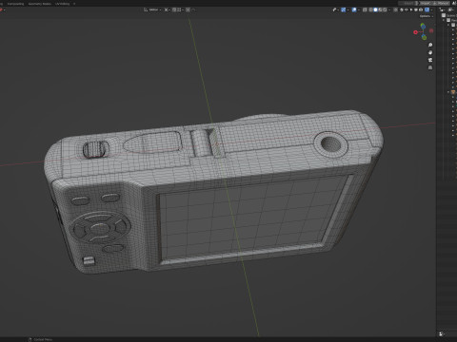Viewport: 457px width, 342px height.
Task: Switch to rendered viewport shading
Action: coord(385,9)
